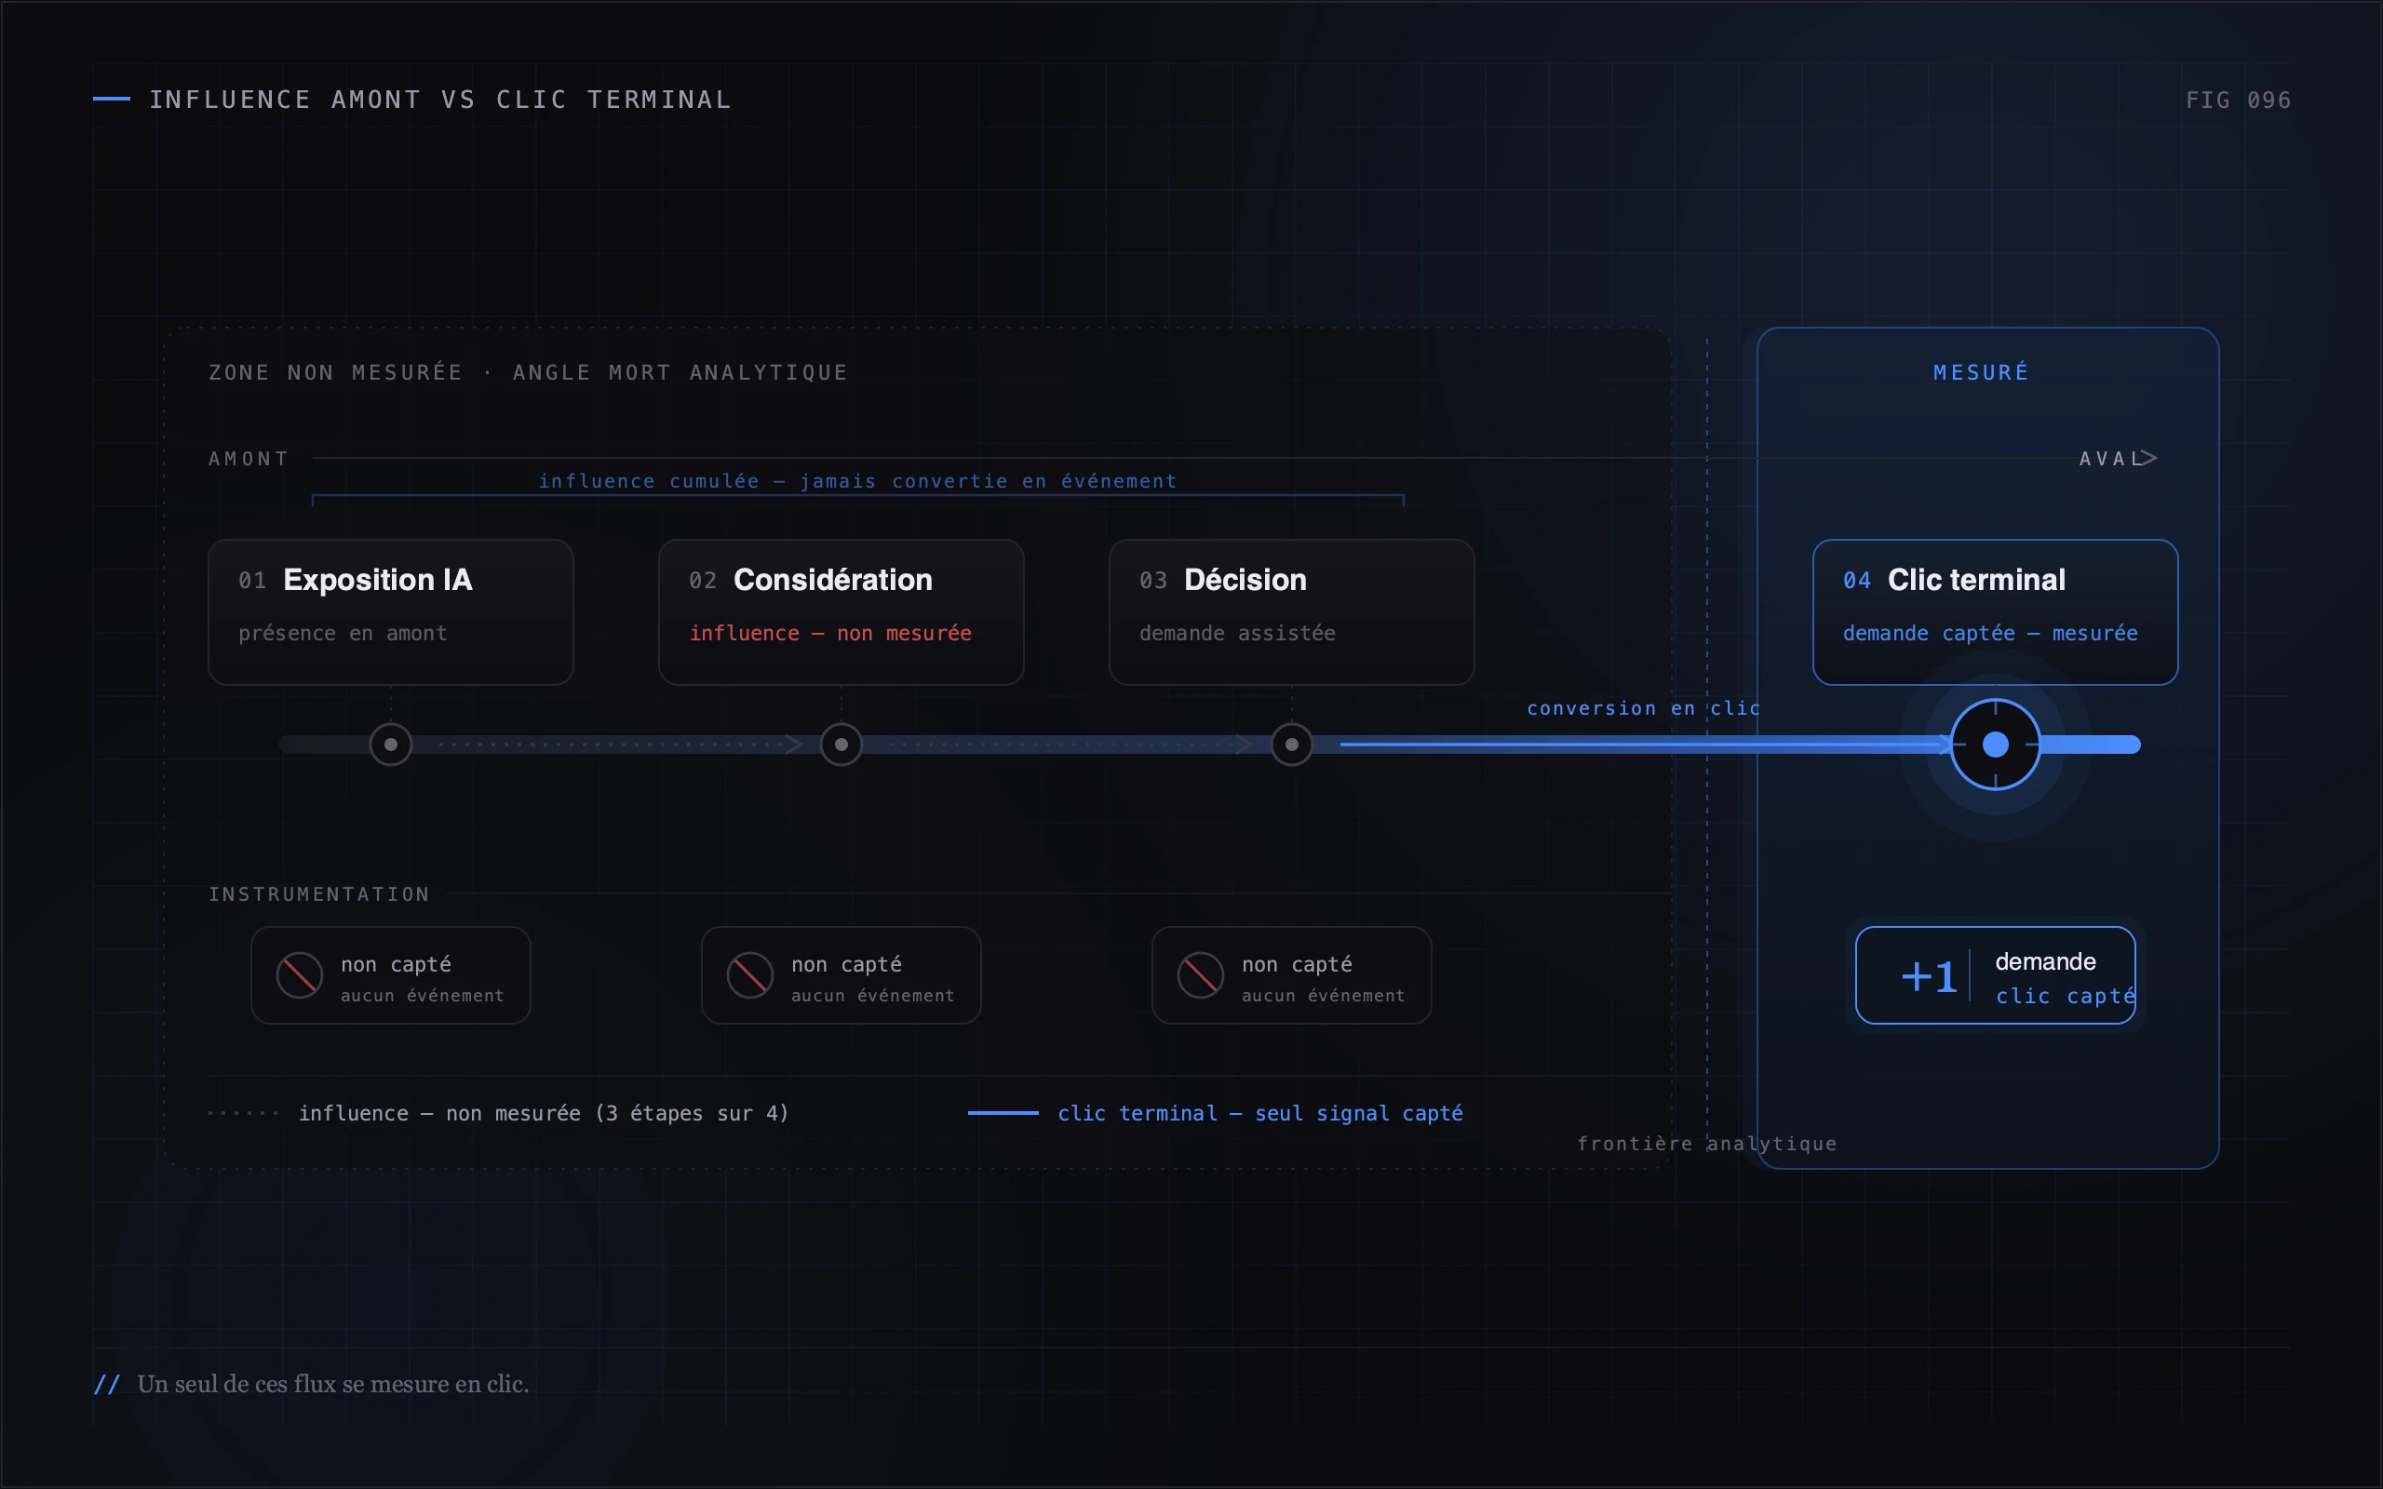Select the glowing Clic terminal target node
The height and width of the screenshot is (1489, 2383).
(x=1995, y=744)
